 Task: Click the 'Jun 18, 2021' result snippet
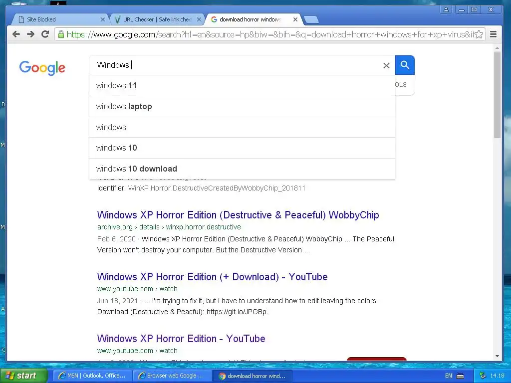[x=237, y=307]
